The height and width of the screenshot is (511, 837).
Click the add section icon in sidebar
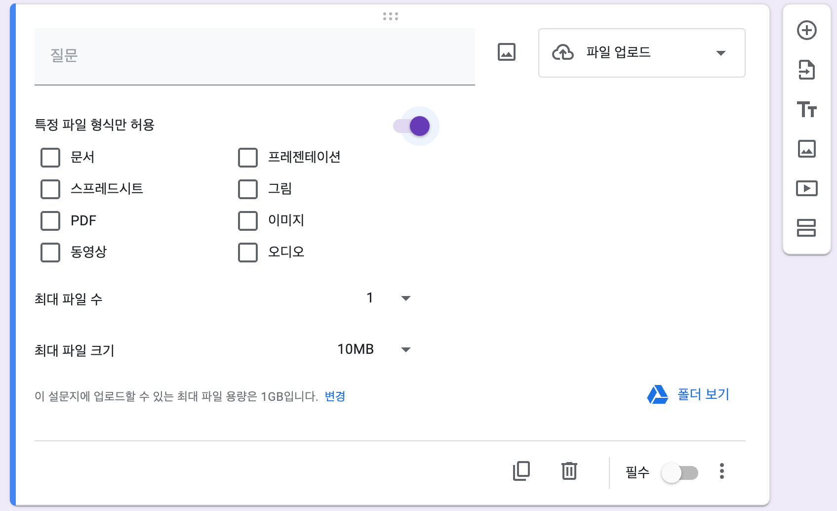pos(806,228)
